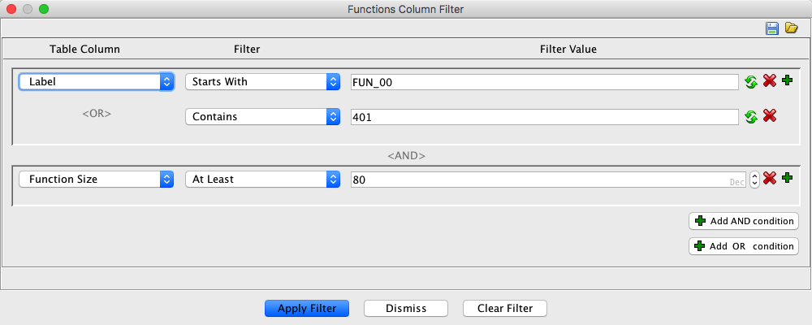Click the FUN_00 filter value field

coord(542,81)
